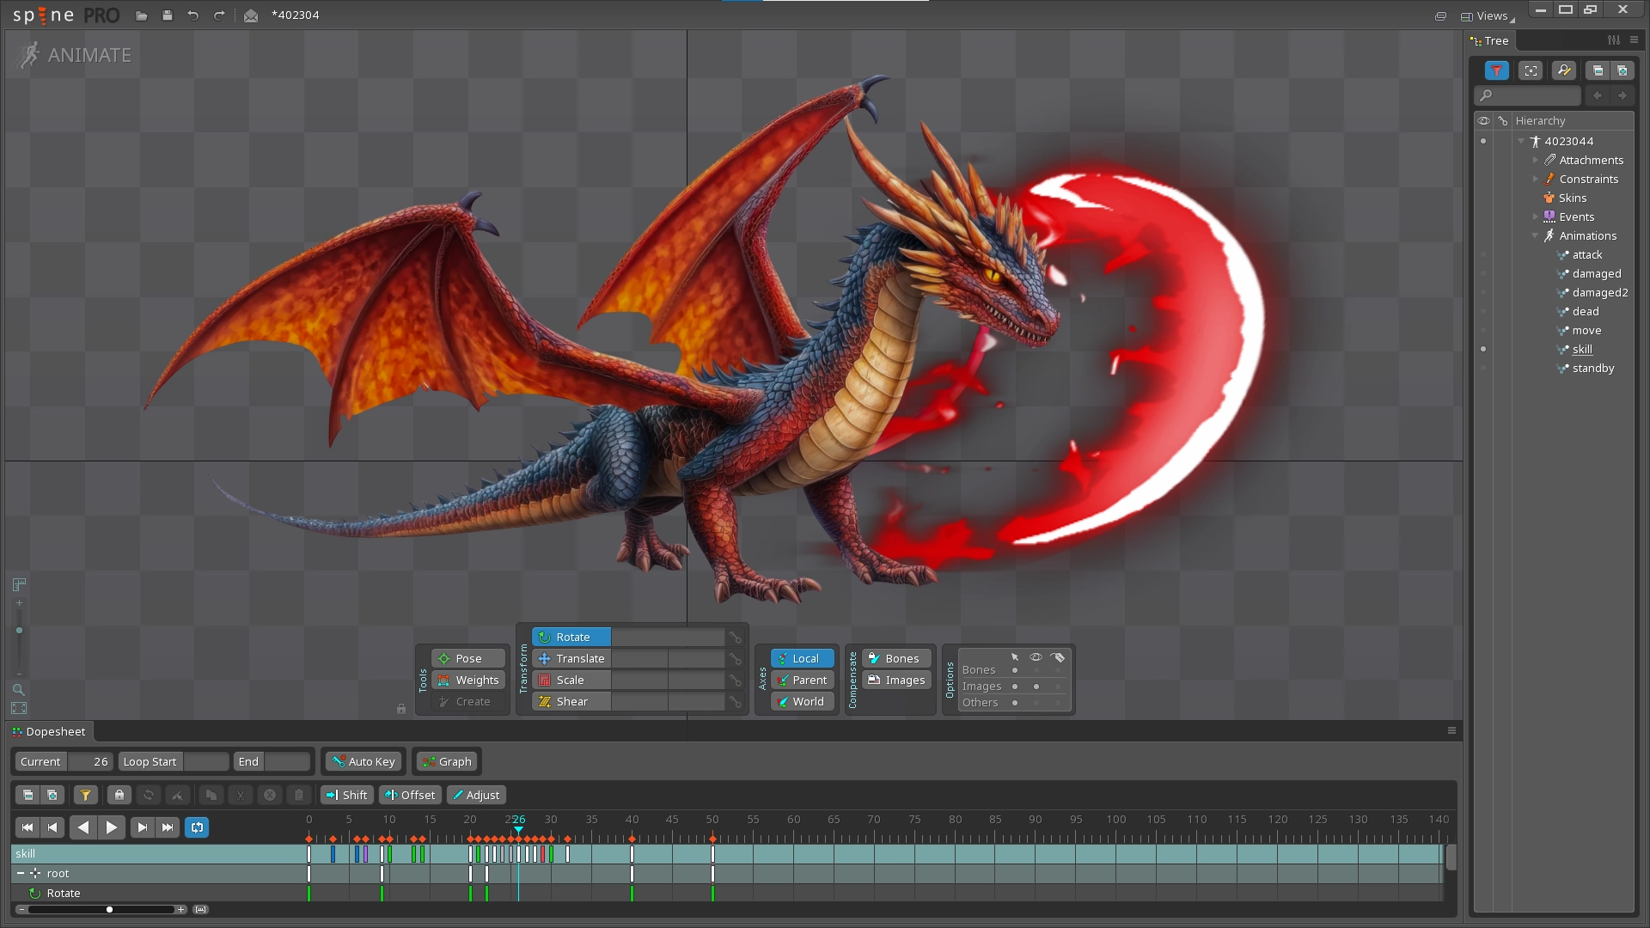Image resolution: width=1650 pixels, height=928 pixels.
Task: Open Tree find-and-rename icon
Action: 1564,70
